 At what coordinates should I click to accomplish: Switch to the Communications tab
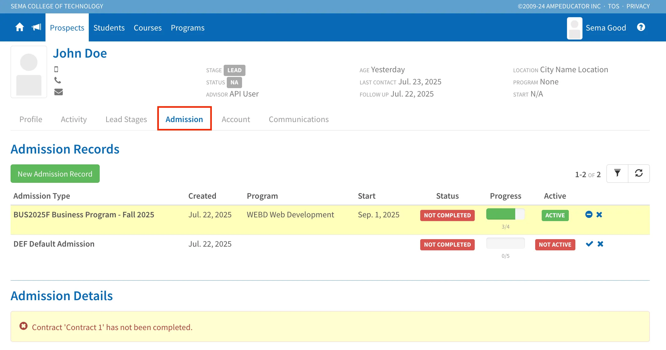[298, 119]
